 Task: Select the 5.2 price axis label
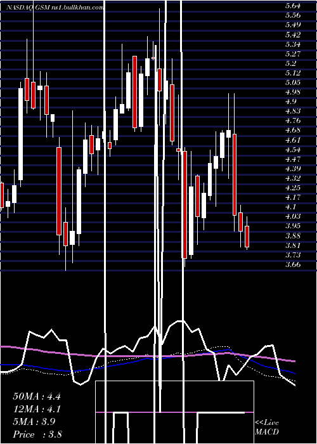(290, 63)
